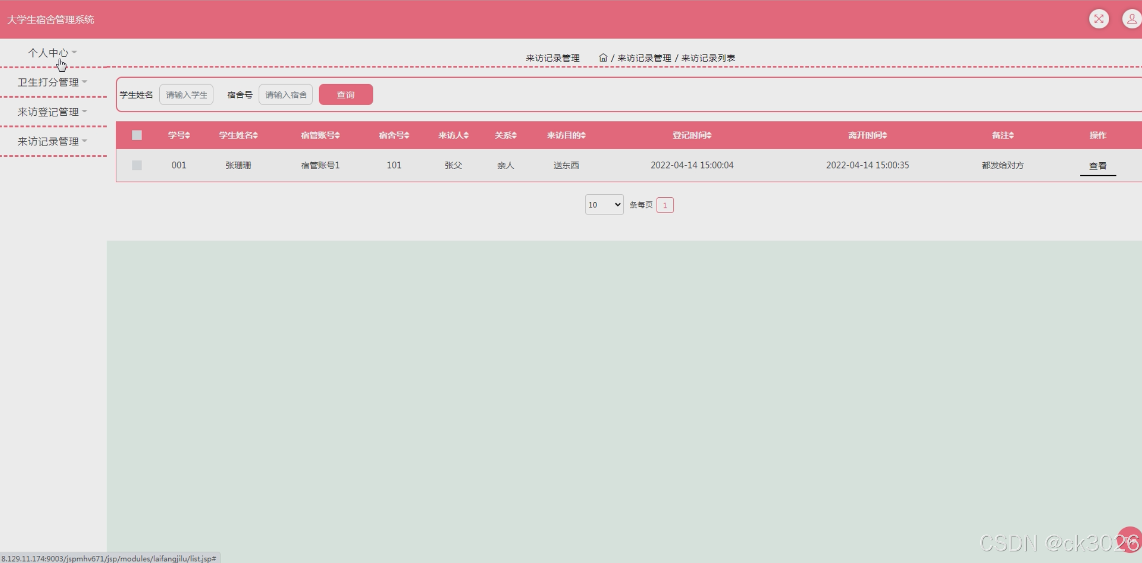Expand the 个人中心 sidebar menu
The height and width of the screenshot is (563, 1142).
point(52,53)
